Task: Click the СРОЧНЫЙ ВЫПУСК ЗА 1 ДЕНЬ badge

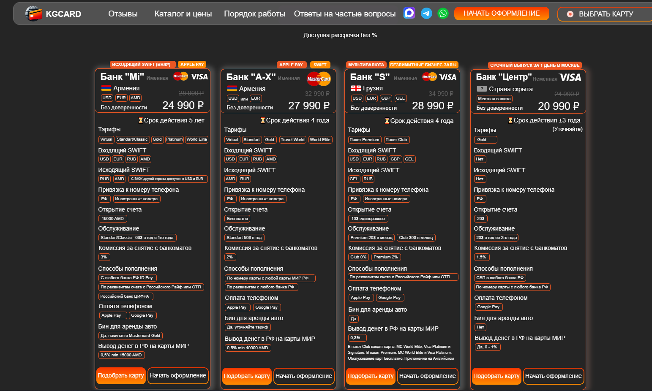Action: (x=535, y=65)
